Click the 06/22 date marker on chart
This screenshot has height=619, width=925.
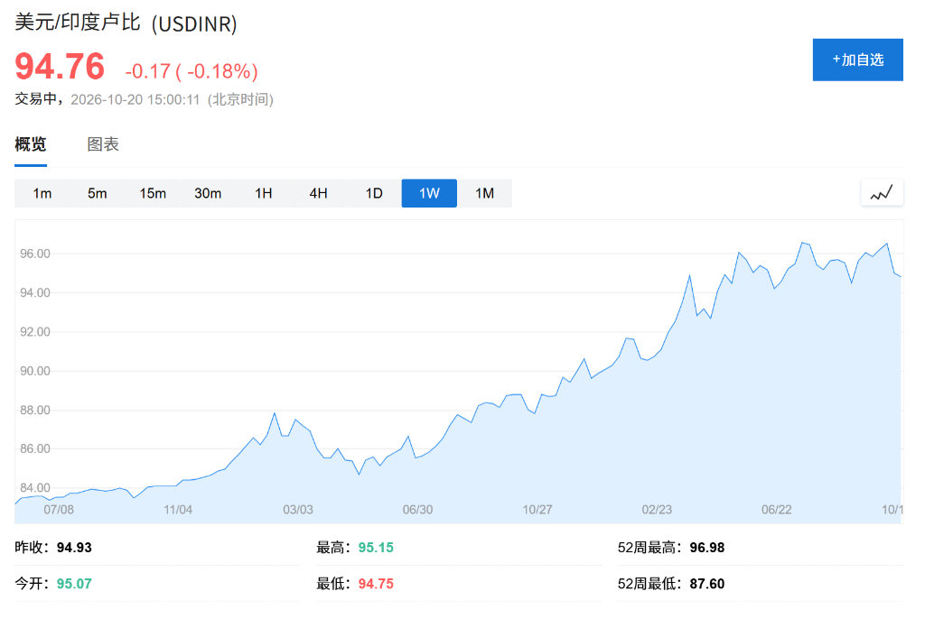[x=776, y=509]
